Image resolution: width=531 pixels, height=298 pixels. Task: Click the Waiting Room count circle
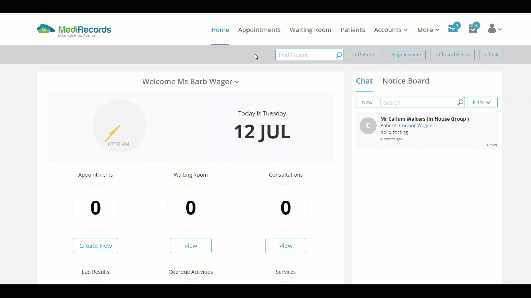coord(191,207)
